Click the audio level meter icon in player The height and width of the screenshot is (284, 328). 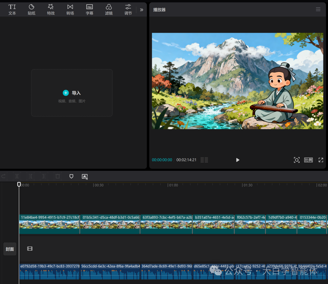[x=204, y=160]
